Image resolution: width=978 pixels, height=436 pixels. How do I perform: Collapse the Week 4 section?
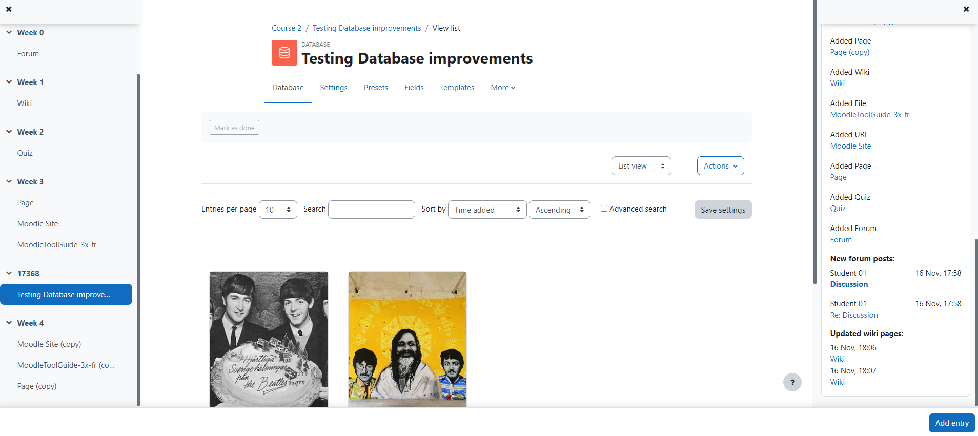coord(9,323)
